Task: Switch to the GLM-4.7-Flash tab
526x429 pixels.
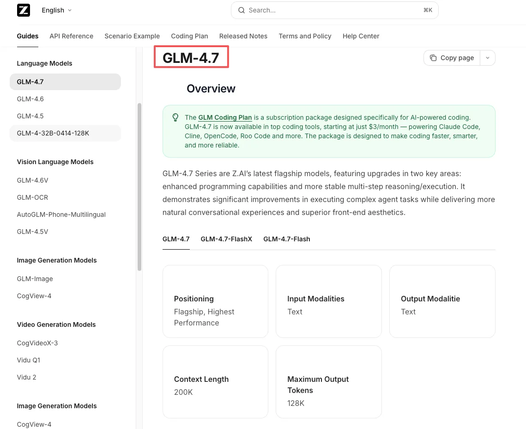Action: [286, 239]
